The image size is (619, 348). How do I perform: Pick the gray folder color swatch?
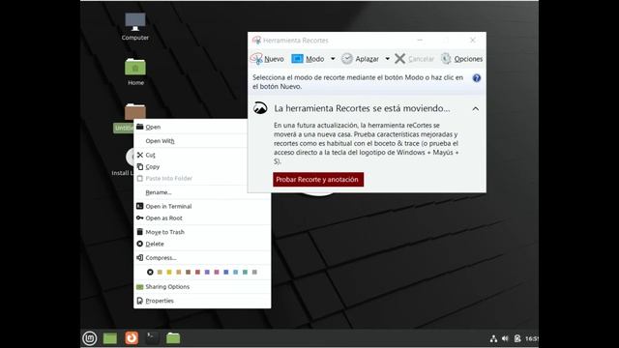click(x=254, y=272)
